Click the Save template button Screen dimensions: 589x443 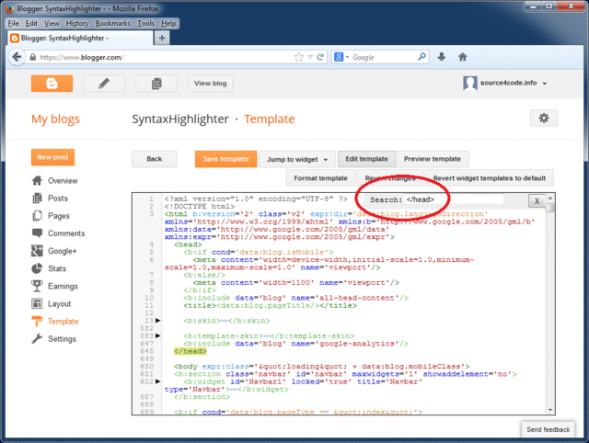226,159
